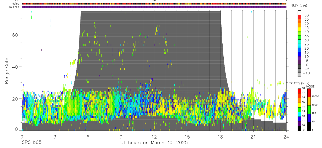Click the y-axis tick label '60'

[x=15, y=35]
